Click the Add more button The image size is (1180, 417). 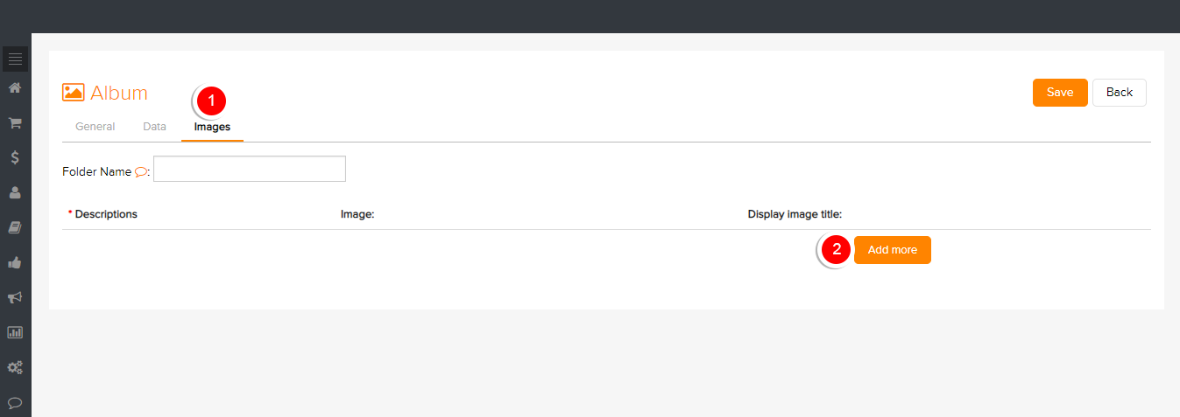pyautogui.click(x=893, y=250)
